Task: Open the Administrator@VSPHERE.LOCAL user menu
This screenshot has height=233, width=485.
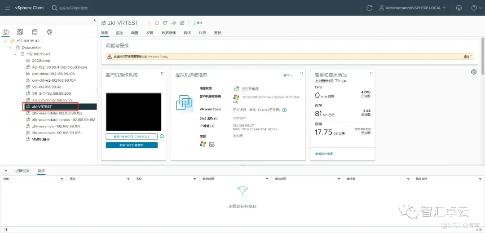Action: pos(413,8)
